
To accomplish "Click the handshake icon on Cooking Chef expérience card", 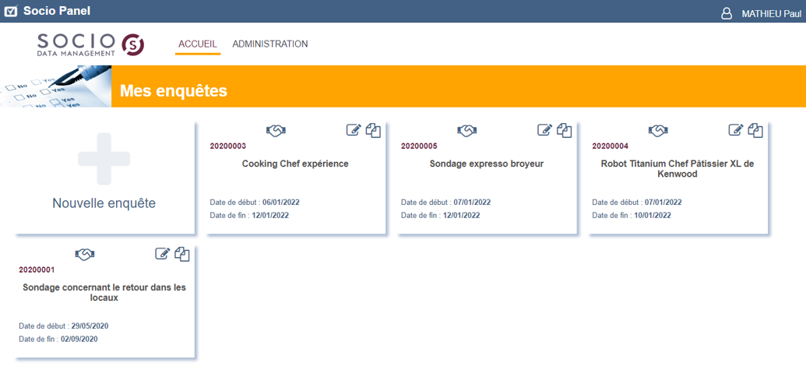I will click(276, 131).
